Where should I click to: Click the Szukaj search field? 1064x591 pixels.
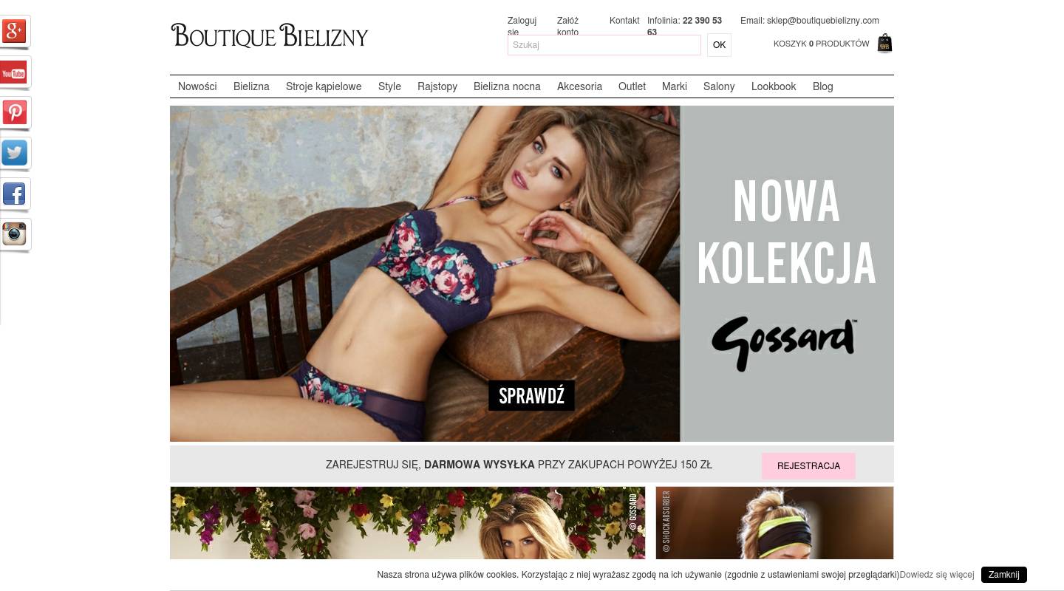tap(604, 45)
